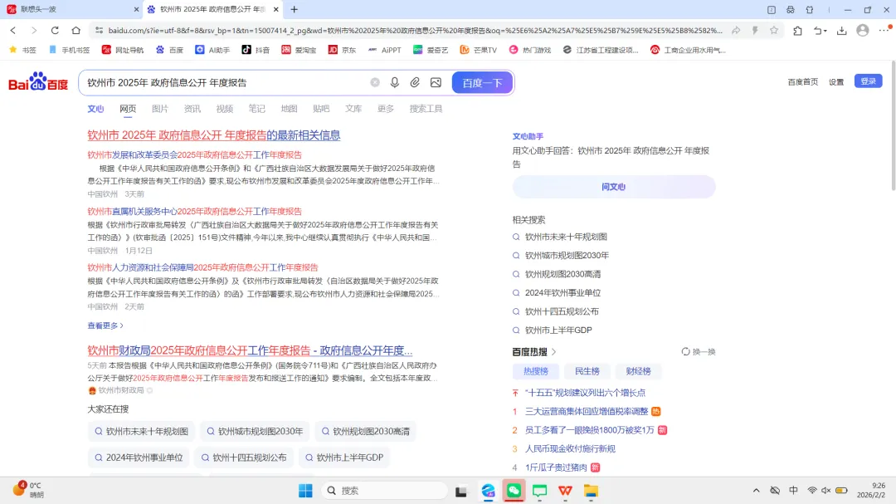896x504 pixels.
Task: Open hot topic 人民币现金收付施行新规
Action: click(570, 448)
